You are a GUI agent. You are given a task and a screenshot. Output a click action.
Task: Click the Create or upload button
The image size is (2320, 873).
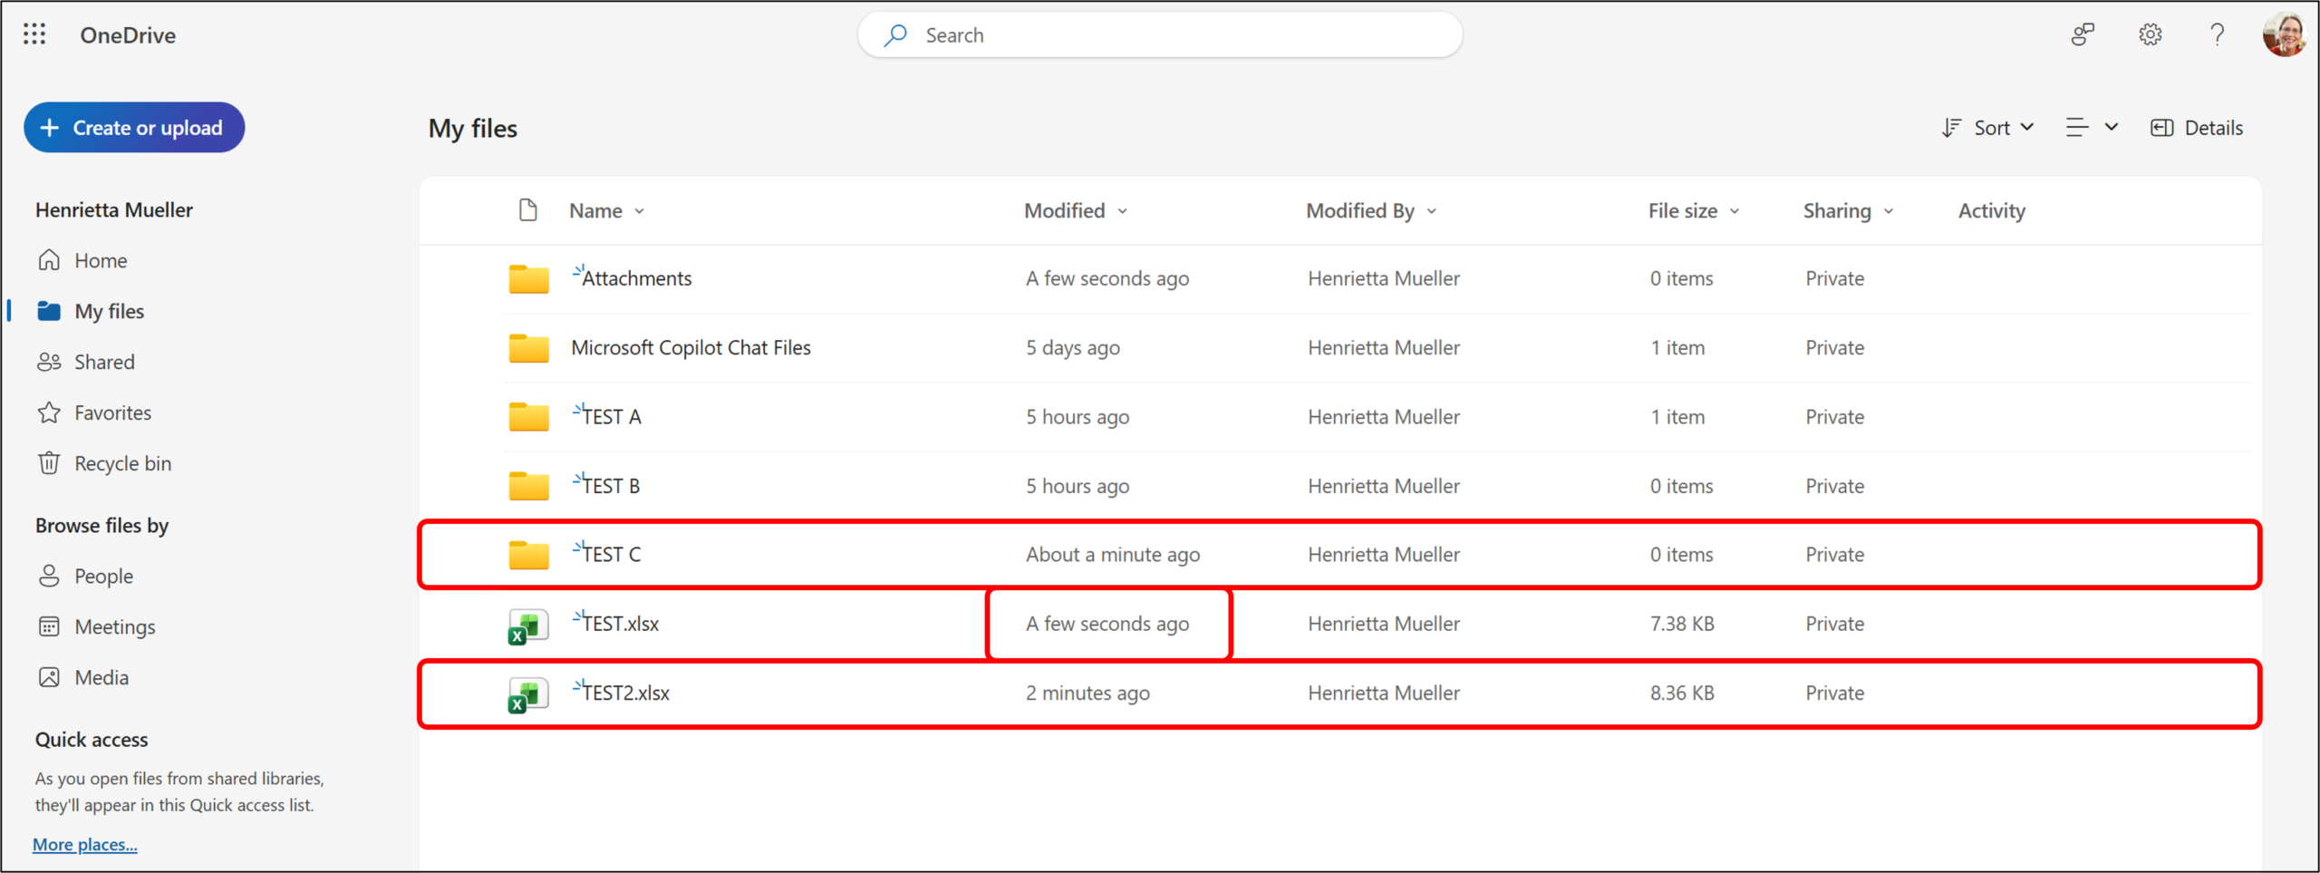pos(134,128)
